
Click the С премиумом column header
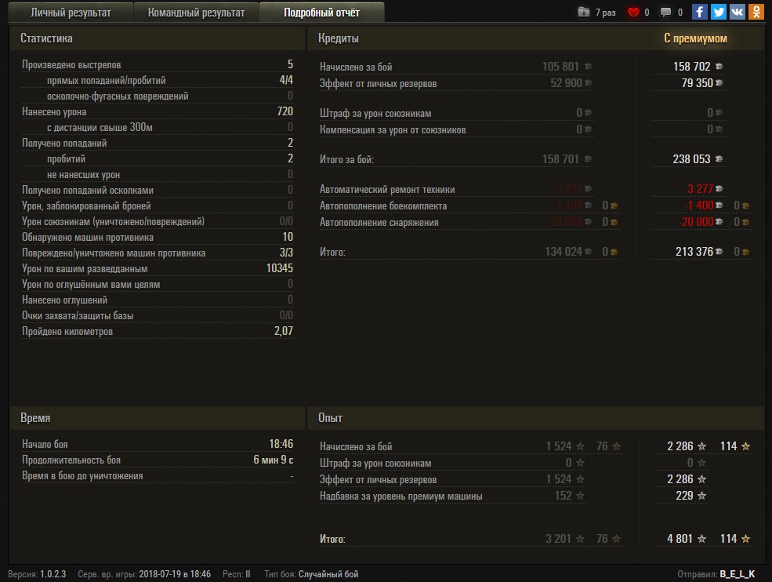tap(695, 38)
